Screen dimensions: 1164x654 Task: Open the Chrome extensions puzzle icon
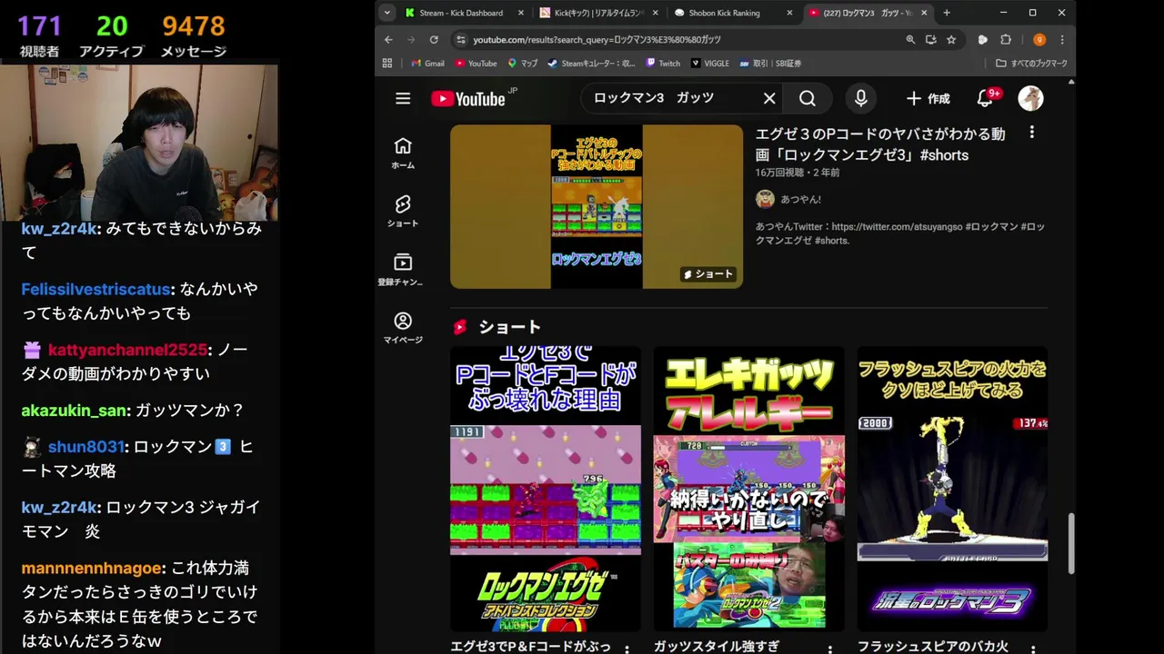pos(1006,40)
